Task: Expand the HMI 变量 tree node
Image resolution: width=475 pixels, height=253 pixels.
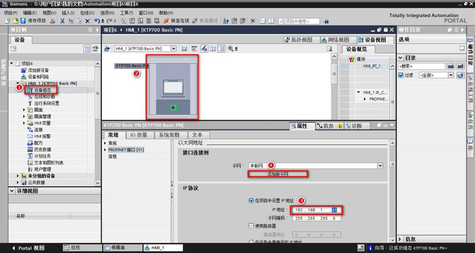Action: (24, 123)
